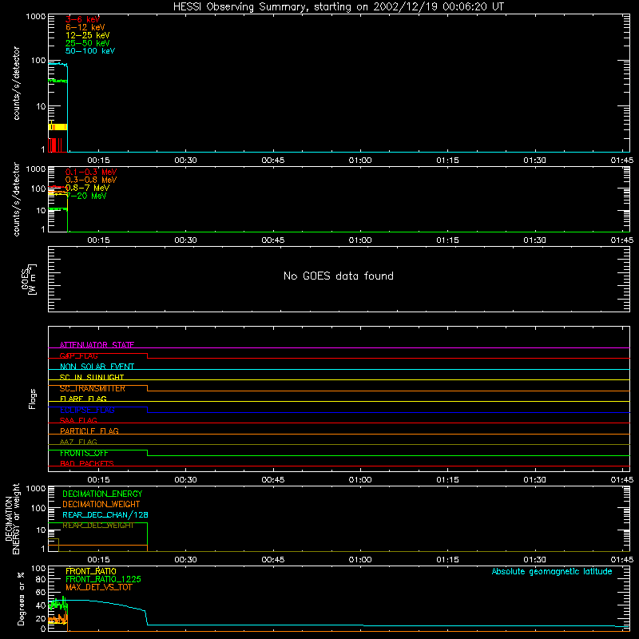639x639 pixels.
Task: Click the step drop in the FRONTS_OFF line
Action: (147, 453)
